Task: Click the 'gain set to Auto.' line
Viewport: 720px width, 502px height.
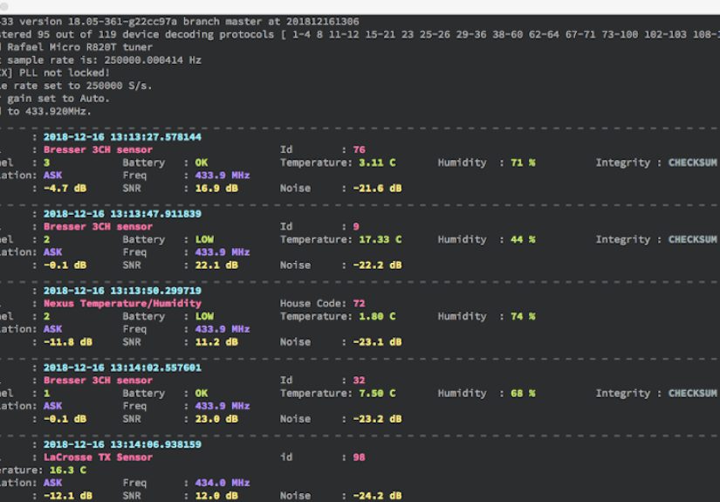Action: (55, 99)
